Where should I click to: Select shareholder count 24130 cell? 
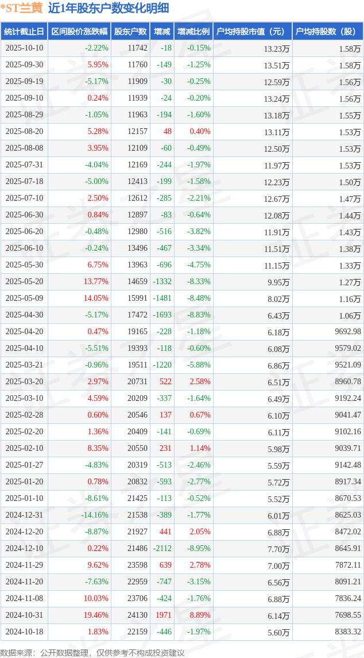[137, 615]
